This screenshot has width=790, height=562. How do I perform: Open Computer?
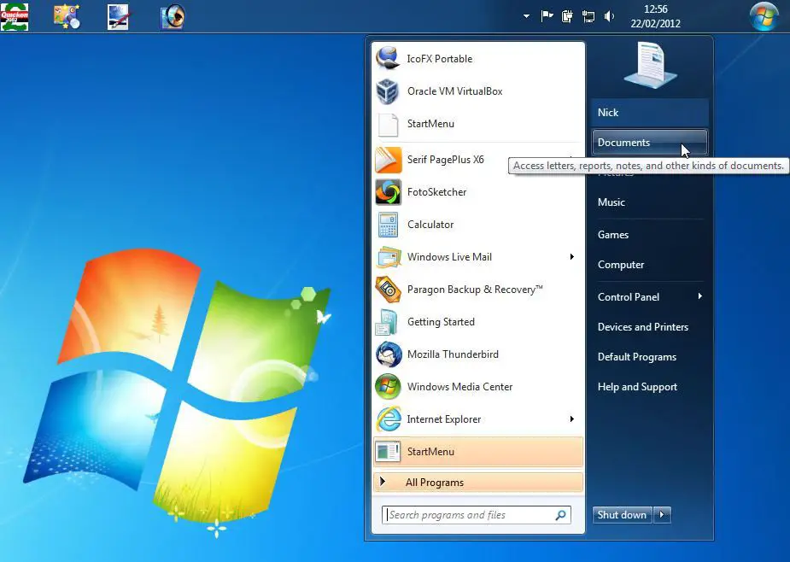[x=649, y=265]
